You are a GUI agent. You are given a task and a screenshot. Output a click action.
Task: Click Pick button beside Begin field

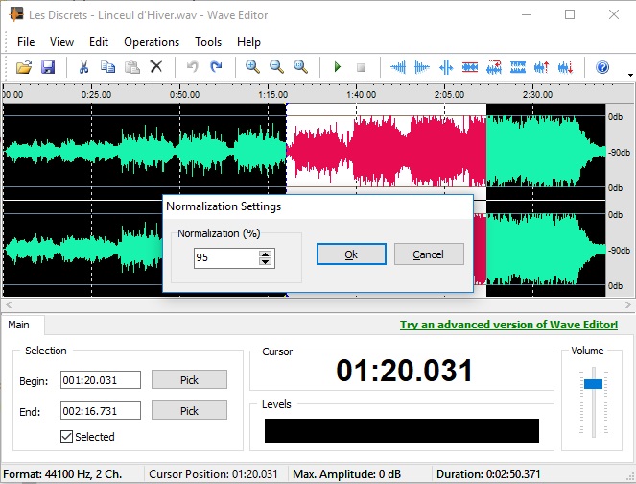(189, 379)
